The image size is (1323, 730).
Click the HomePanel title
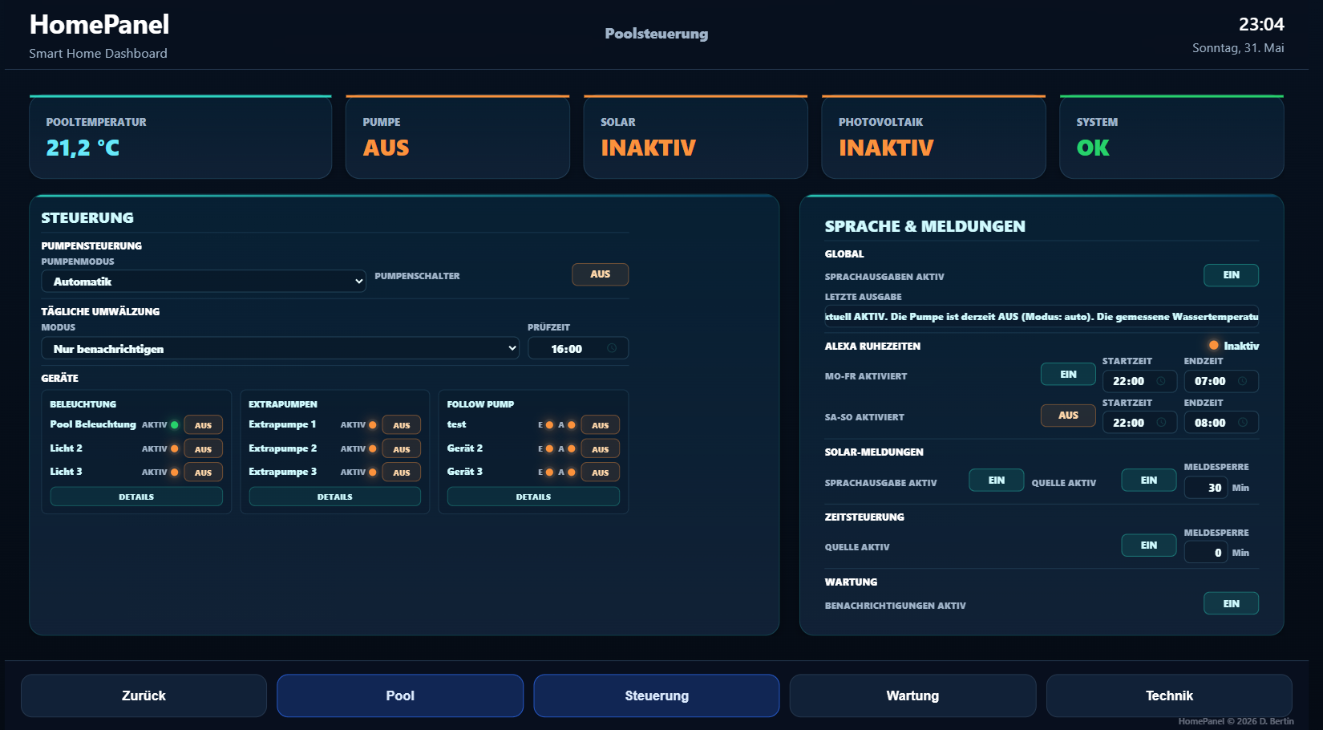pyautogui.click(x=99, y=25)
